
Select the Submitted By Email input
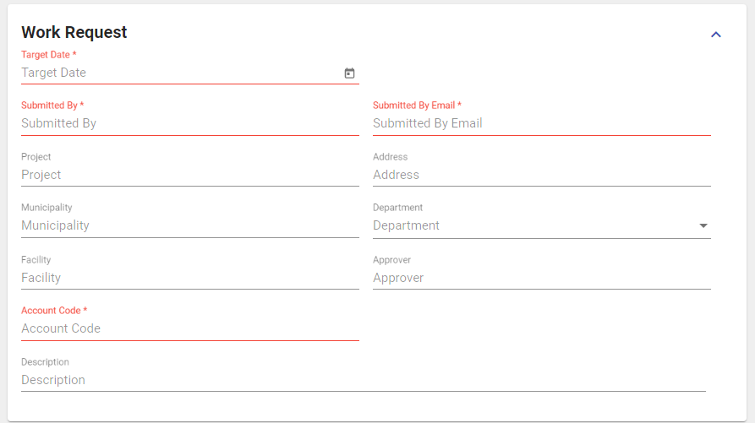tap(541, 123)
